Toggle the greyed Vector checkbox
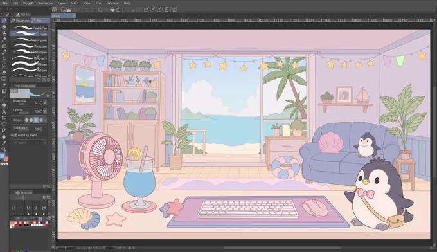Image resolution: width=437 pixels, height=252 pixels. click(15, 143)
